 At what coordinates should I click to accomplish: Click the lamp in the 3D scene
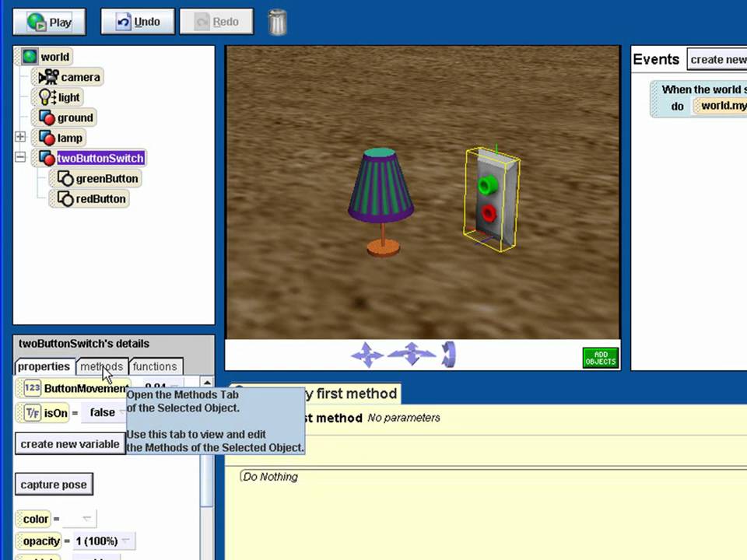click(381, 202)
